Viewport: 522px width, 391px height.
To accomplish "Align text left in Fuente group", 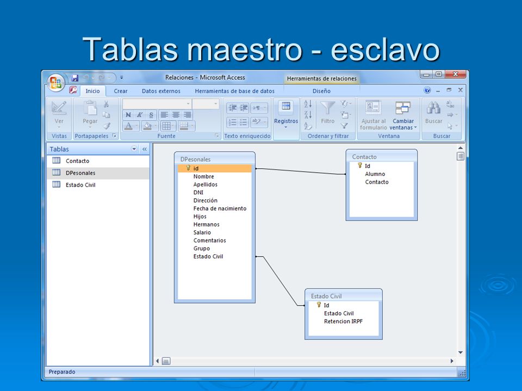I will point(164,115).
